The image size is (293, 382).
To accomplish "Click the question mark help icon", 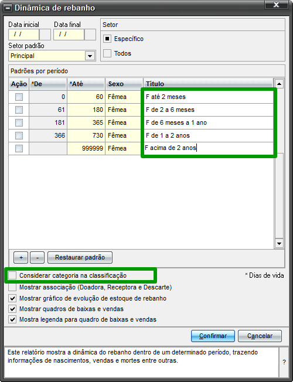I will pos(284,362).
